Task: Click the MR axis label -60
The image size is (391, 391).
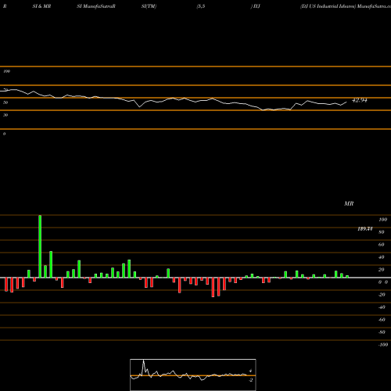Action: point(382,320)
